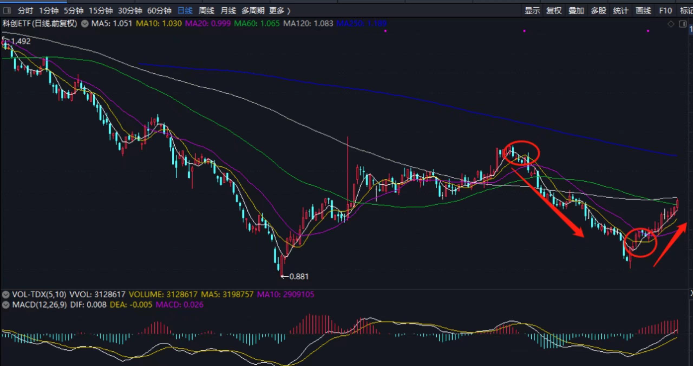Open the 复权 adjustment menu
This screenshot has width=693, height=366.
[x=554, y=11]
